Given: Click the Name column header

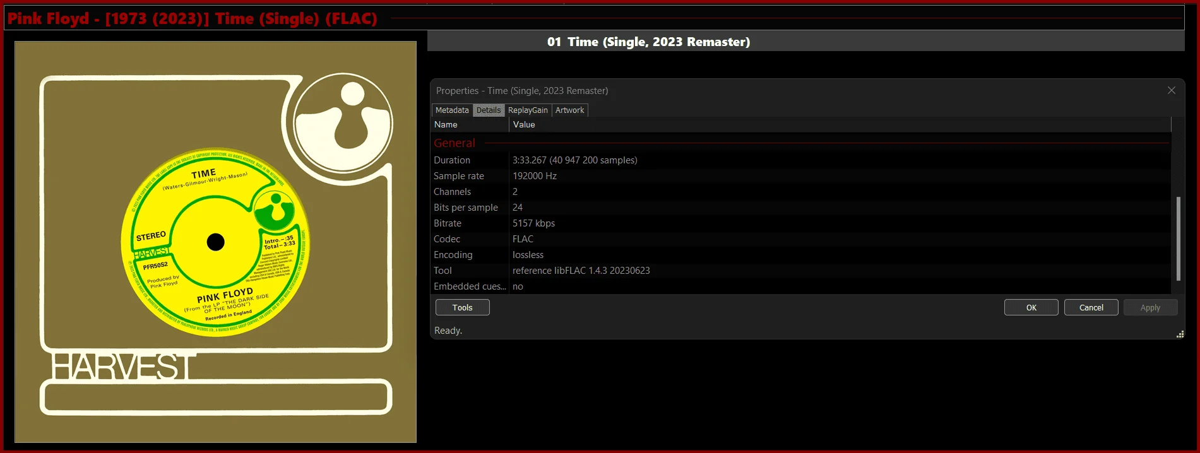Looking at the screenshot, I should pos(470,124).
